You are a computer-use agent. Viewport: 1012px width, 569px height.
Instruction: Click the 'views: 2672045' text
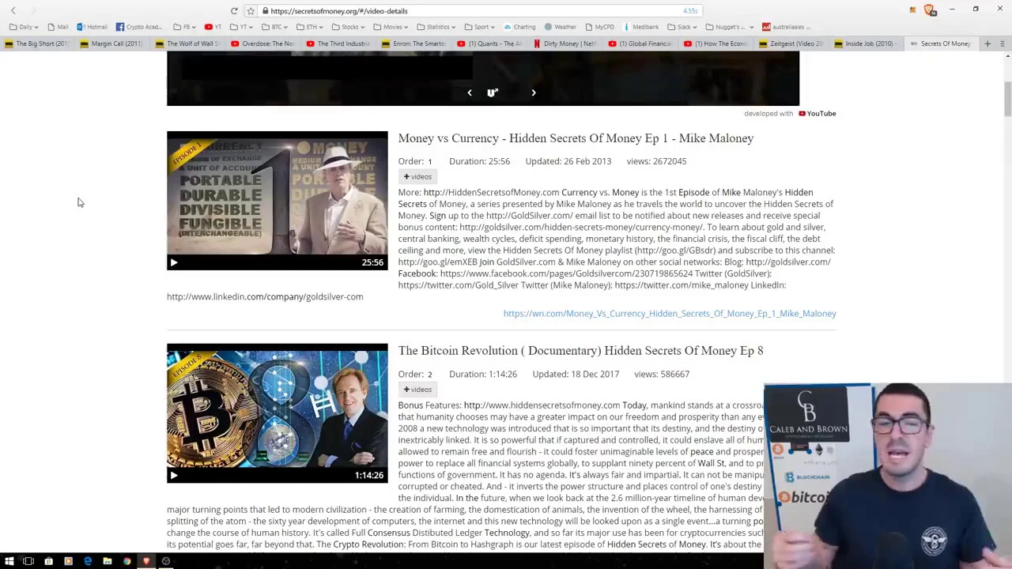point(657,161)
